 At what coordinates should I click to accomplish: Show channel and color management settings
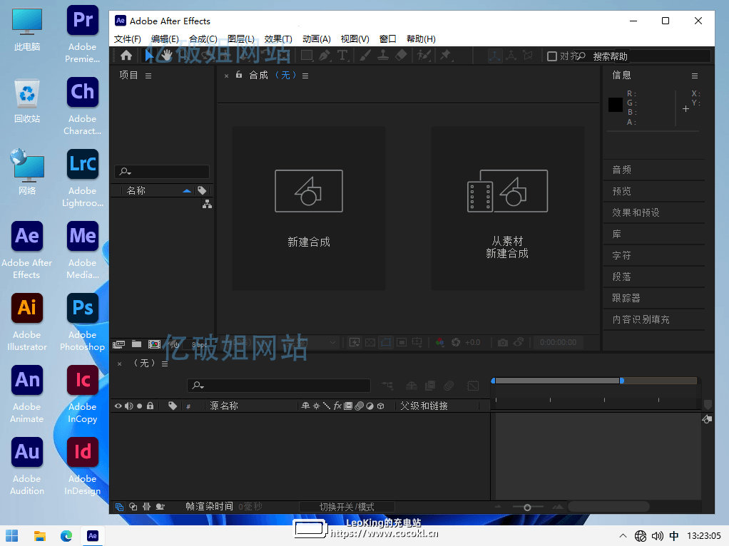pos(440,342)
